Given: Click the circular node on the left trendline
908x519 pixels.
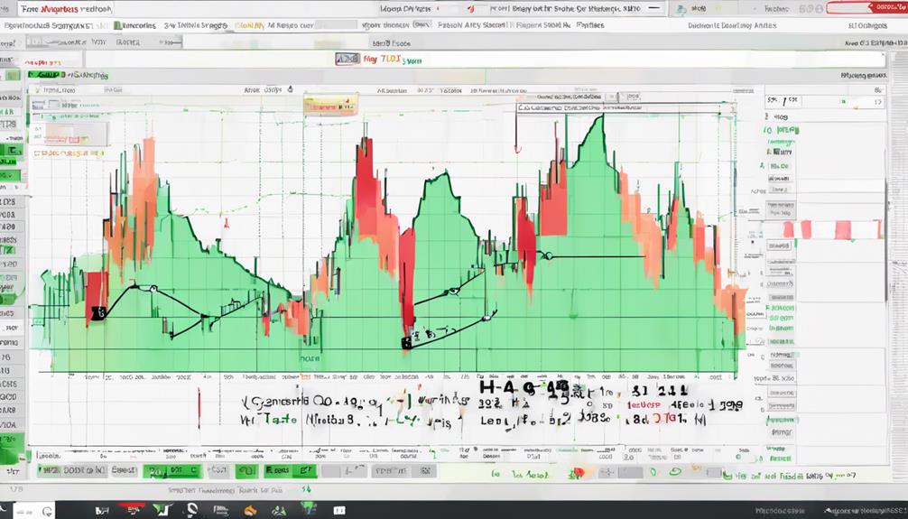Looking at the screenshot, I should (153, 289).
